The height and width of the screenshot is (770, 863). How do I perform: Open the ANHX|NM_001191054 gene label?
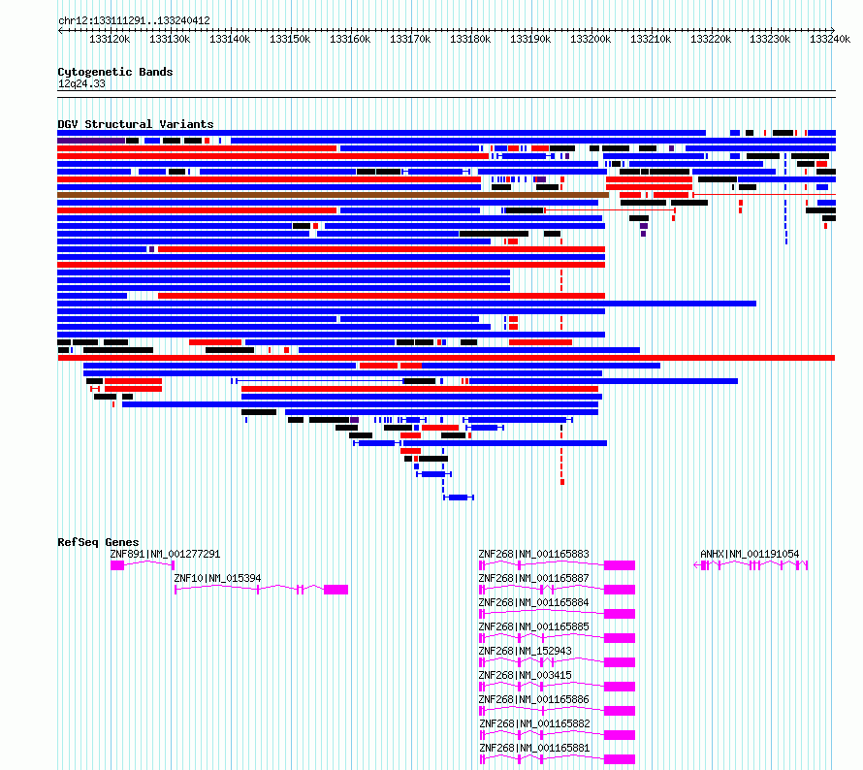point(750,554)
